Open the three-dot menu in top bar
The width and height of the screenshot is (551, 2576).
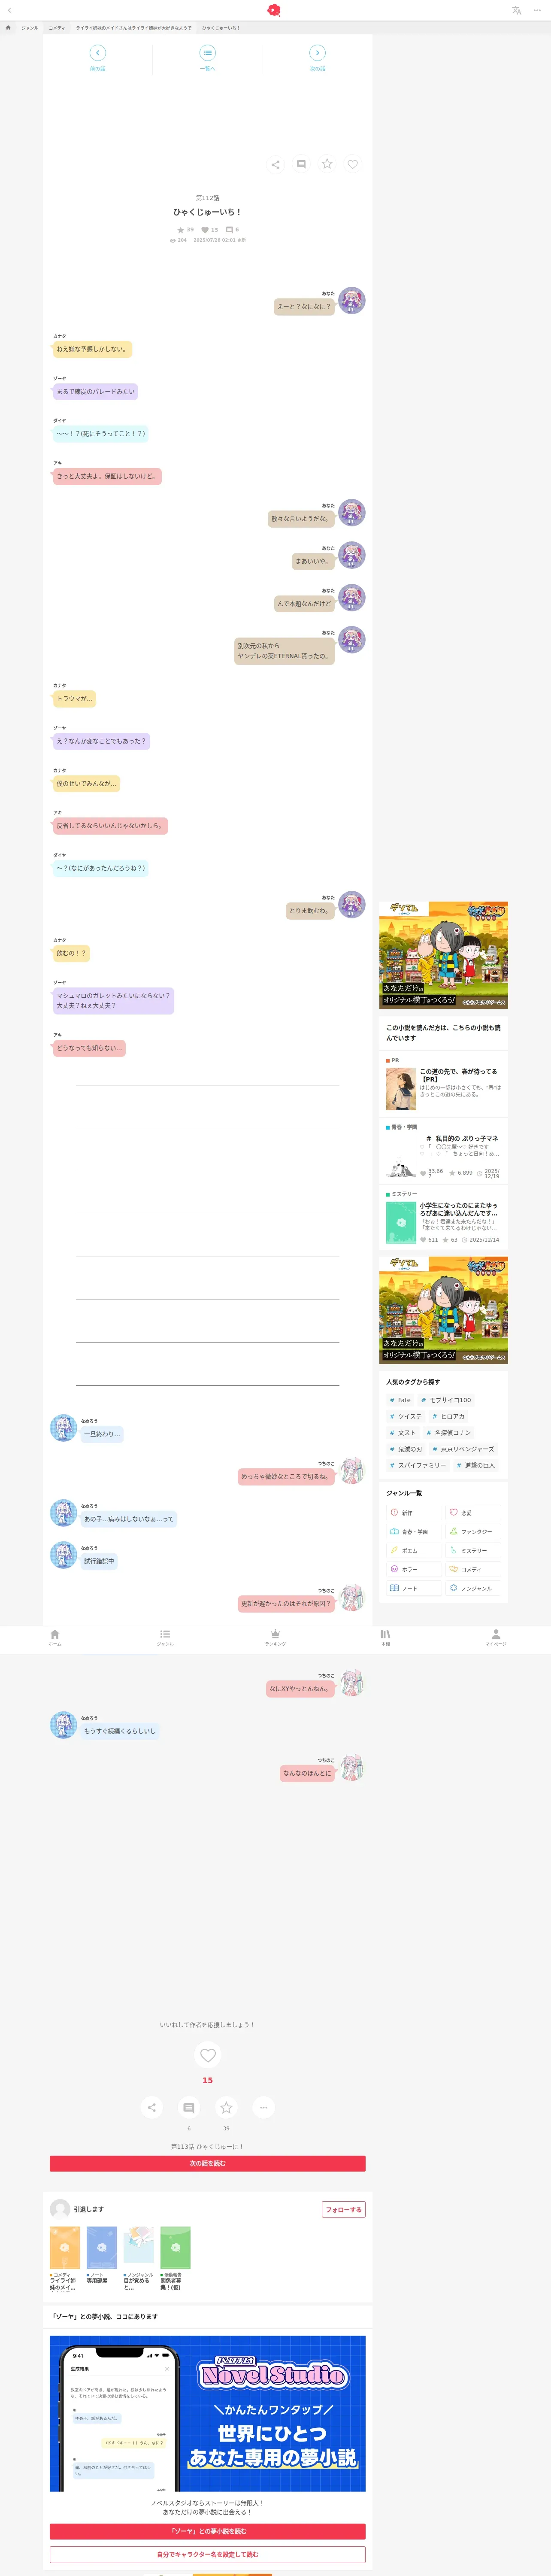(x=537, y=10)
